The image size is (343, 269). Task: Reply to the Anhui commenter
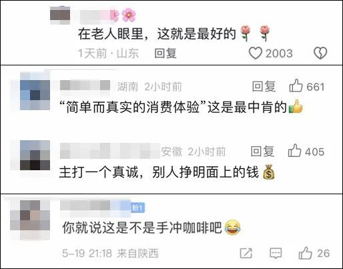coord(262,152)
